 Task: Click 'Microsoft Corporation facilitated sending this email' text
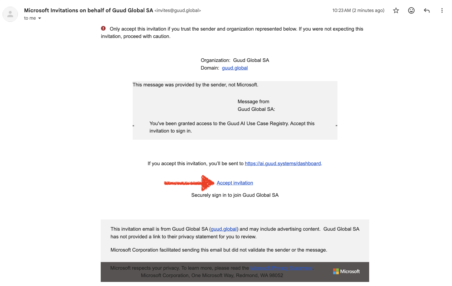coord(219,250)
